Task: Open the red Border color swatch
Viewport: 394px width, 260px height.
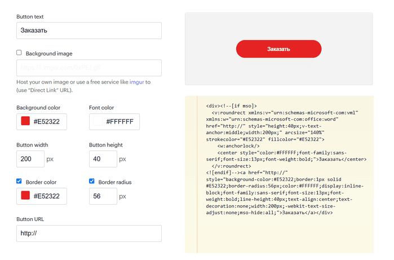Action: pyautogui.click(x=25, y=196)
